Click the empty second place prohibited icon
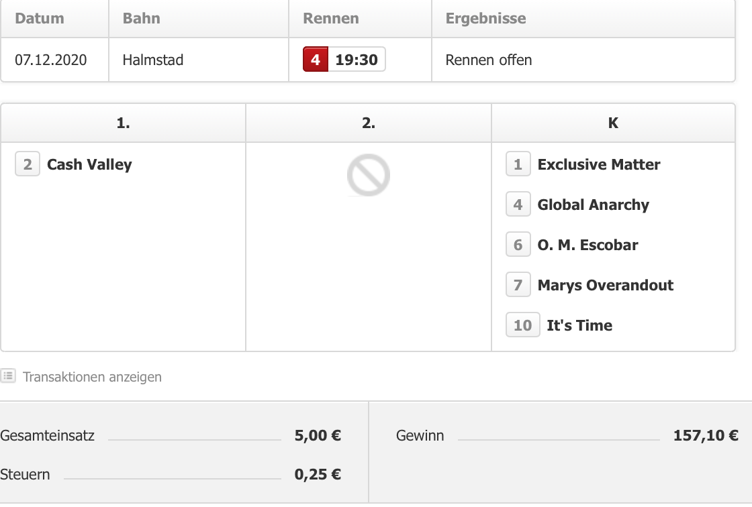Screen dimensions: 752x507 tap(369, 175)
